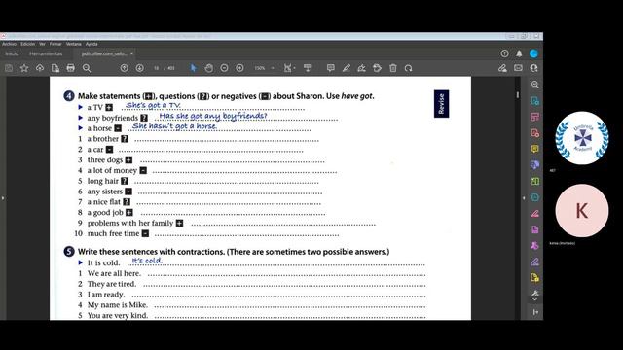This screenshot has width=623, height=350.
Task: Zoom in with the plus circle
Action: pyautogui.click(x=239, y=68)
